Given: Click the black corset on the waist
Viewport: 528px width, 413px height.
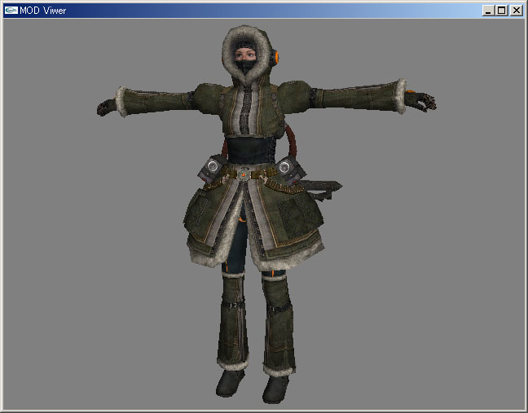Looking at the screenshot, I should (247, 151).
